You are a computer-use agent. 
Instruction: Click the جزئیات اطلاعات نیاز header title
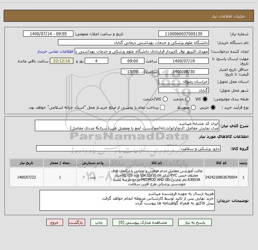pos(229,16)
